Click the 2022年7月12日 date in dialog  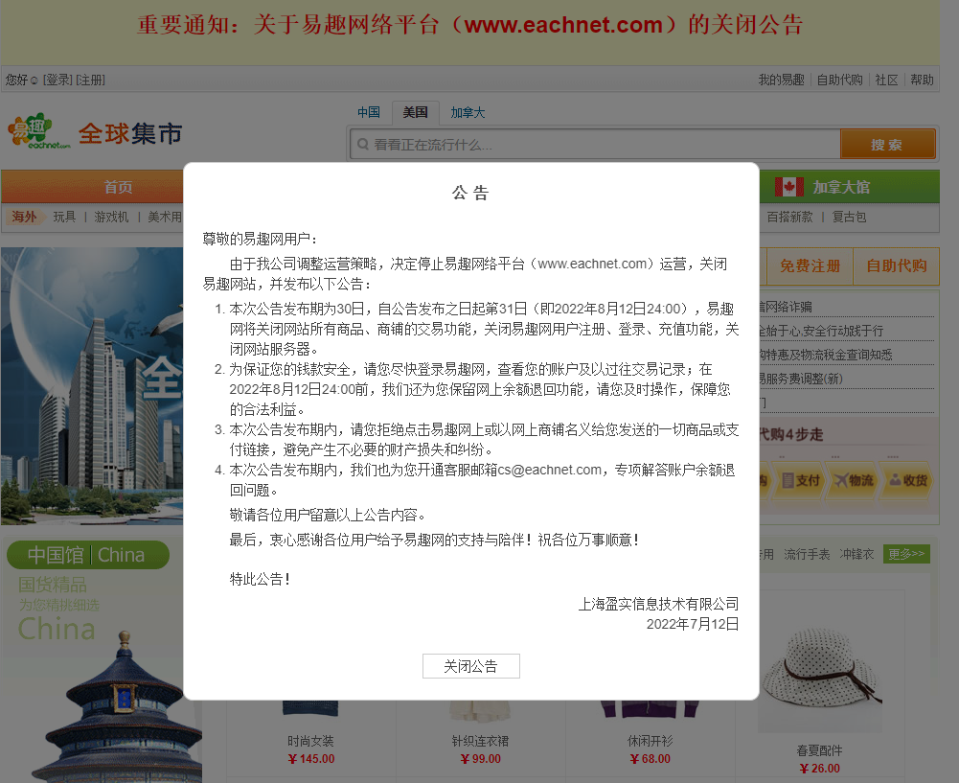coord(693,624)
